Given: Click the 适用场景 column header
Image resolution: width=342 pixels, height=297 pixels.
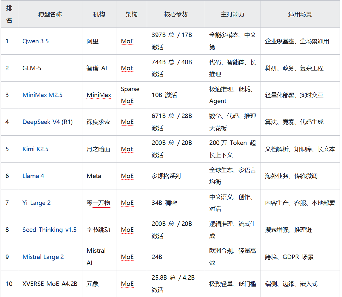Looking at the screenshot, I should click(x=300, y=14).
